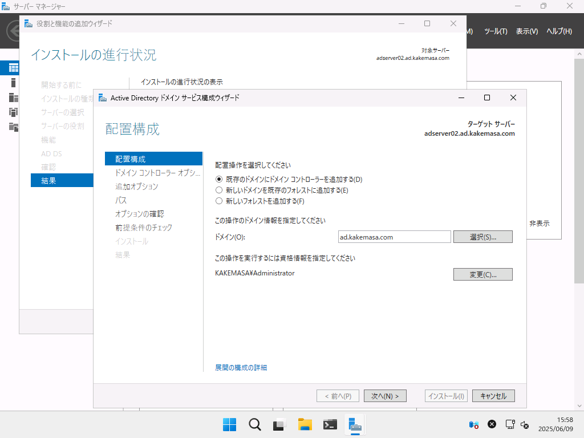Open Task View on taskbar
This screenshot has height=438, width=584.
coord(279,424)
